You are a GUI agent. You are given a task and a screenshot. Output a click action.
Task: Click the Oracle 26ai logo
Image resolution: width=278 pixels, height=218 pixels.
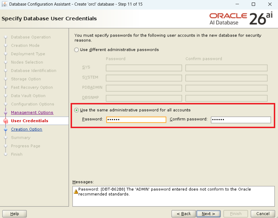tap(241, 19)
